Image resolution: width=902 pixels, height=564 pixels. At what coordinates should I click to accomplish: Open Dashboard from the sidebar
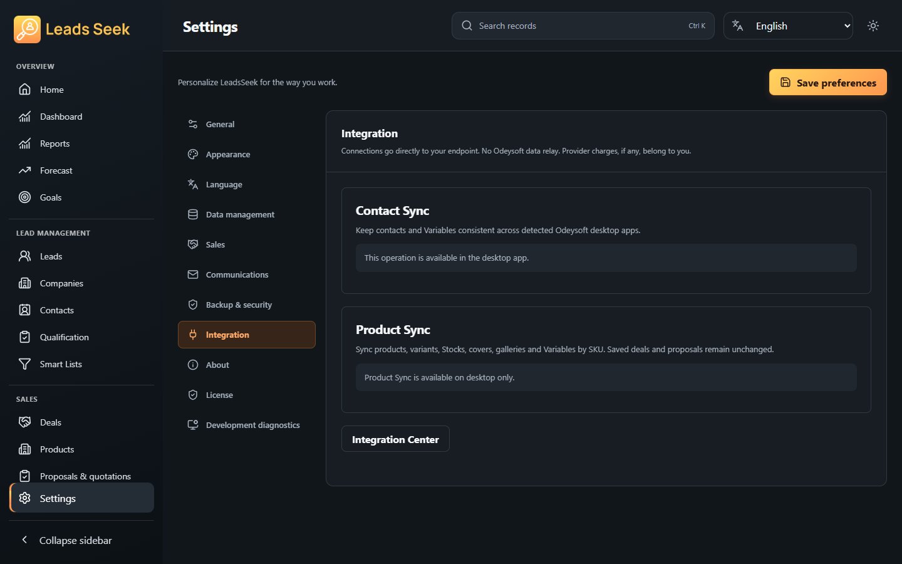[81, 117]
